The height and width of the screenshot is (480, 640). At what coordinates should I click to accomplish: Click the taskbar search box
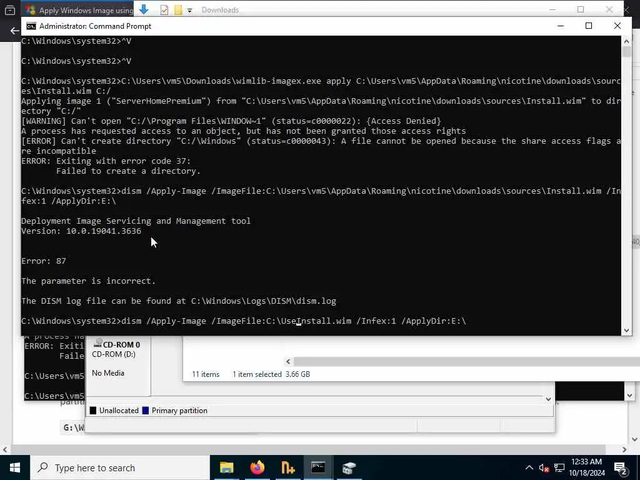click(119, 467)
